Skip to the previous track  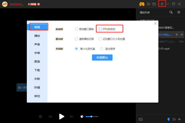[x=50, y=117]
